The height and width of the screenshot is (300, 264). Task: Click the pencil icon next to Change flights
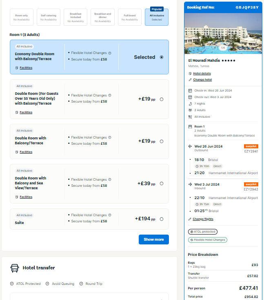(190, 219)
